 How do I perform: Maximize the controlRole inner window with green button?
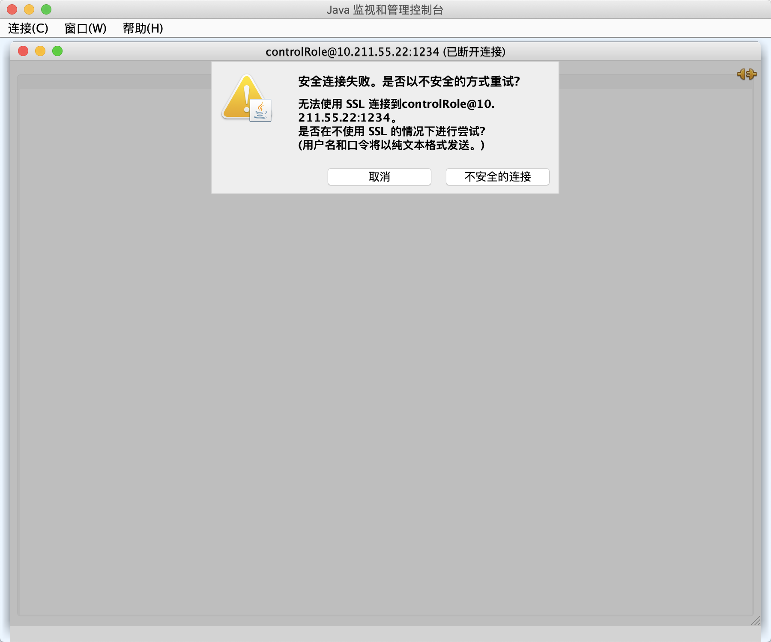(57, 51)
